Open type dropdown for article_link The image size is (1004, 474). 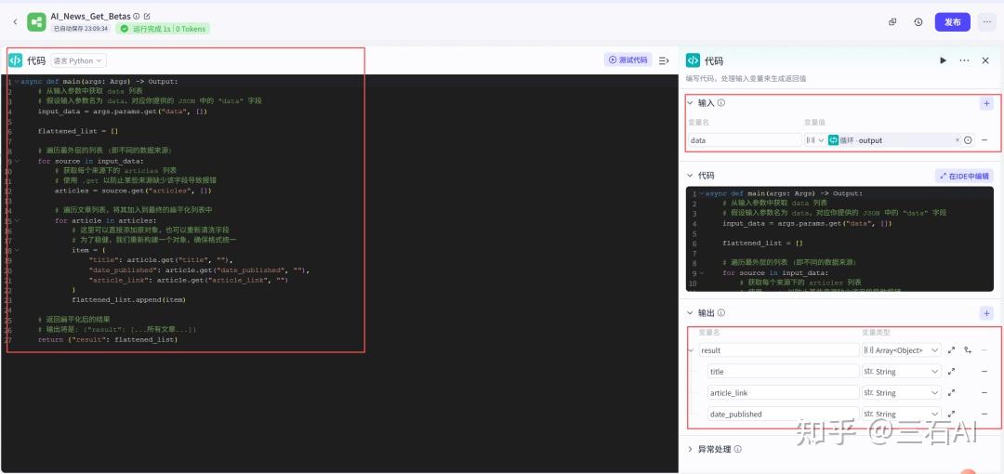tap(902, 393)
